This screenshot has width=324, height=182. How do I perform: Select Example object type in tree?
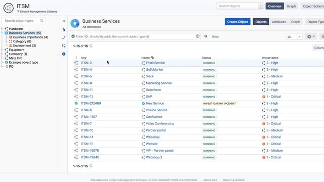coord(23,62)
